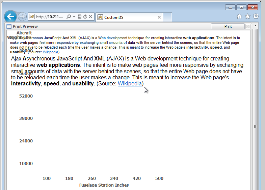Follow the small Wikipedia source link
This screenshot has height=190, width=265.
(50, 52)
